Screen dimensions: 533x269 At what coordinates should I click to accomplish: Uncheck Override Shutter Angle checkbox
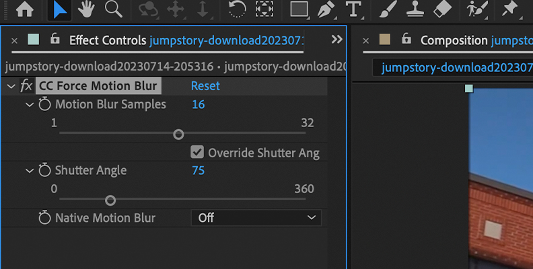197,152
